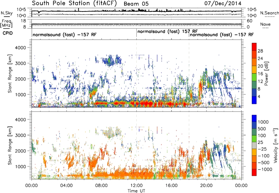Click the '04:00' time tick label
Viewport: 279px width, 193px height.
pos(66,186)
